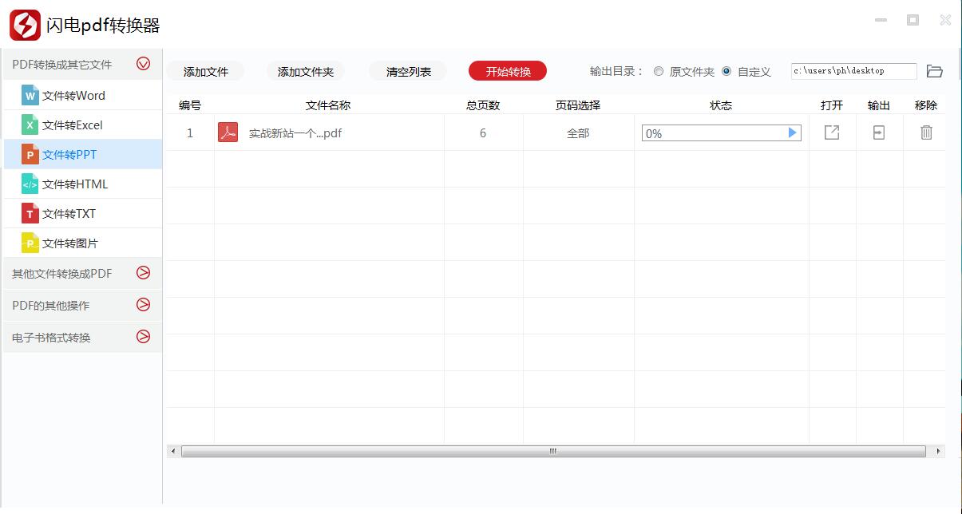Select the 自定义 output option
The height and width of the screenshot is (514, 962).
point(726,70)
